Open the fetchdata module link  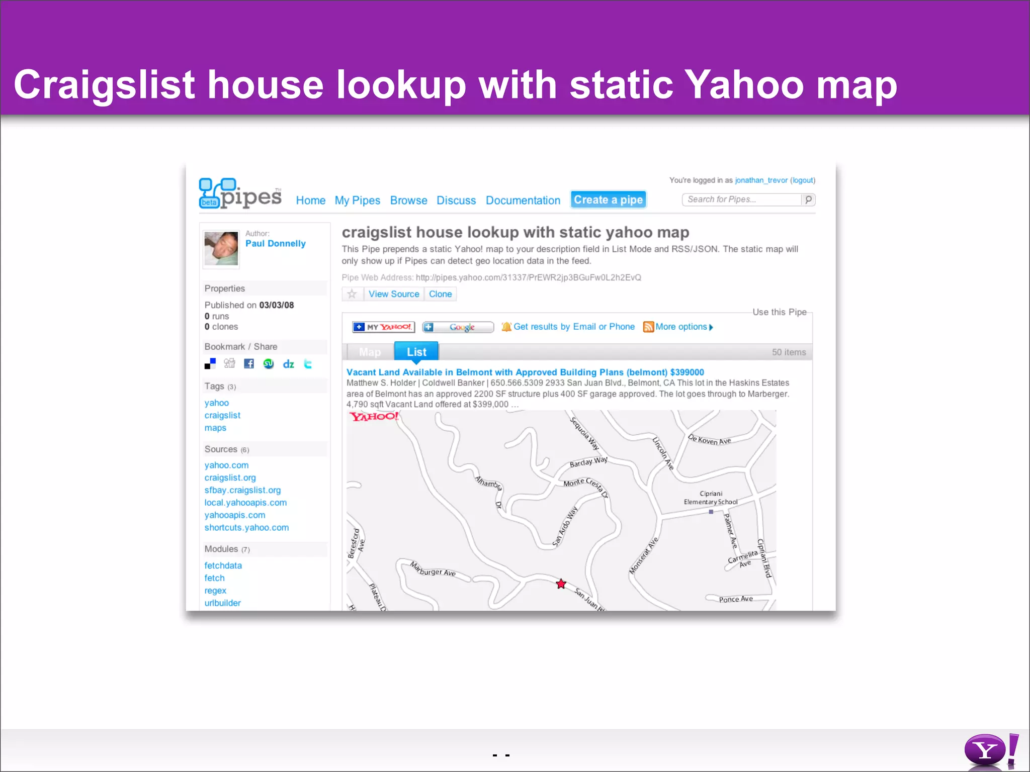pos(223,566)
